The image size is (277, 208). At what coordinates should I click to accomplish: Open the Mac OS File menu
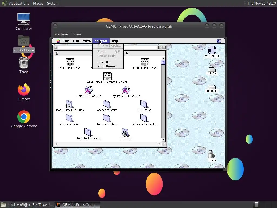click(x=66, y=41)
